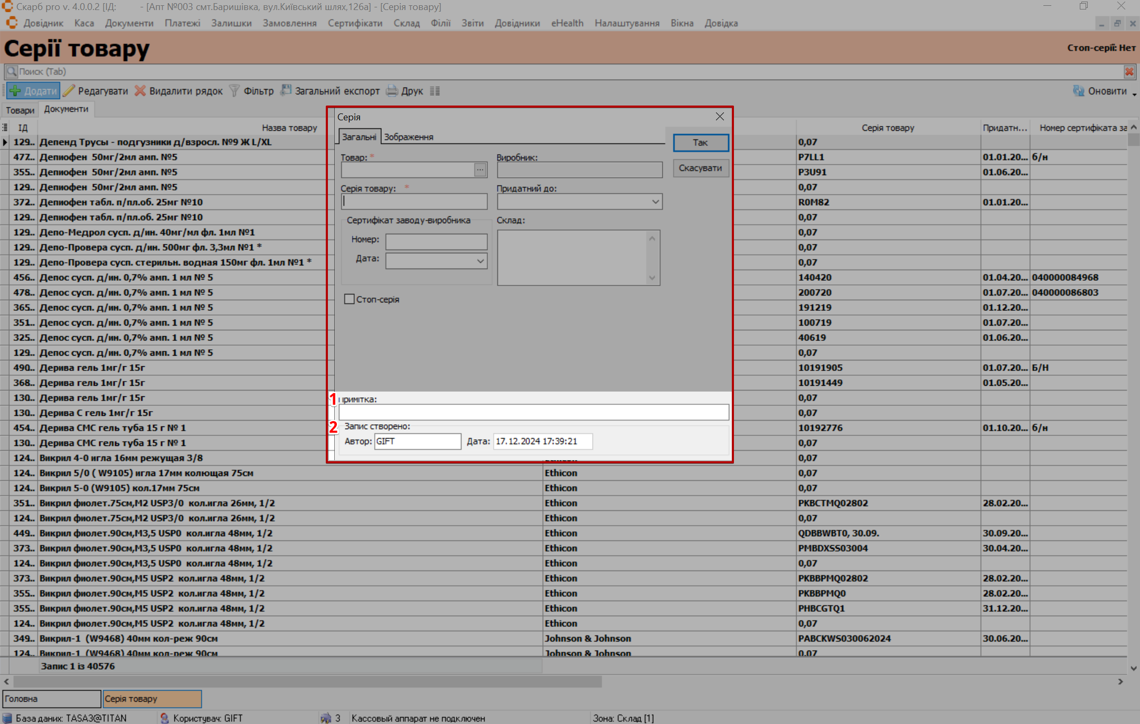The image size is (1140, 724).
Task: Confirm with the Так button
Action: click(700, 142)
